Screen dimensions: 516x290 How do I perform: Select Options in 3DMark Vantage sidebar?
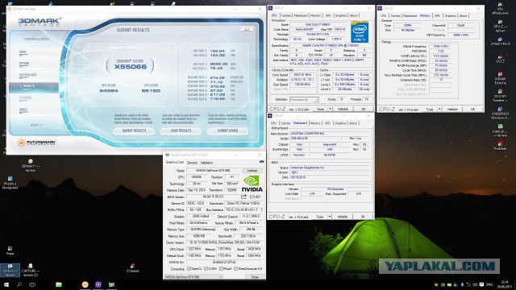click(x=24, y=64)
